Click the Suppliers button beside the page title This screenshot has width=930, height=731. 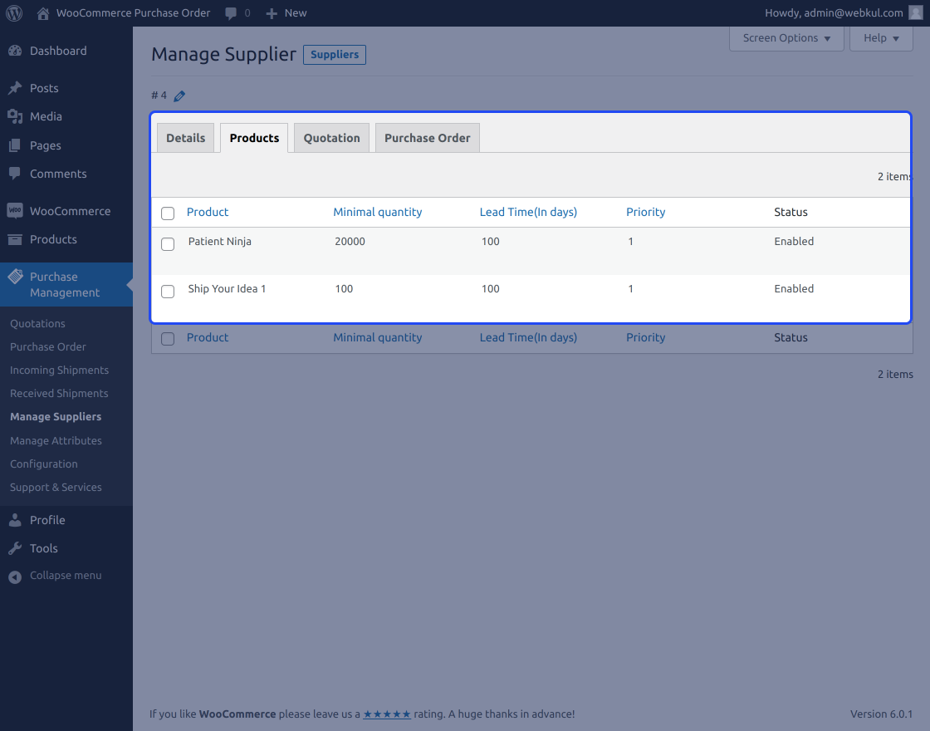[x=334, y=54]
